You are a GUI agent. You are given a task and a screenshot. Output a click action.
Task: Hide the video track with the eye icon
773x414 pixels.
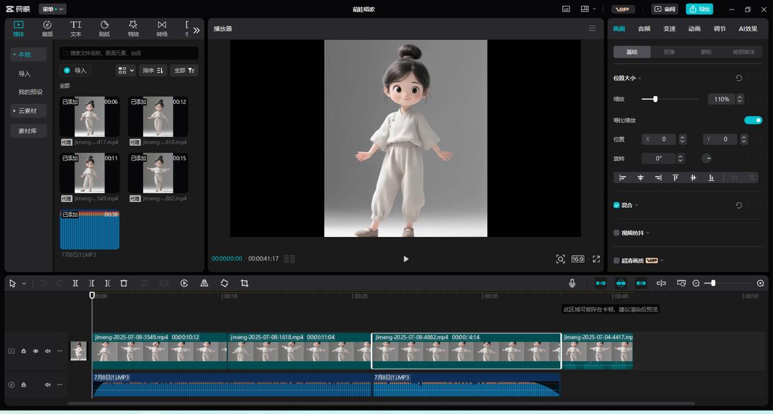click(x=35, y=351)
